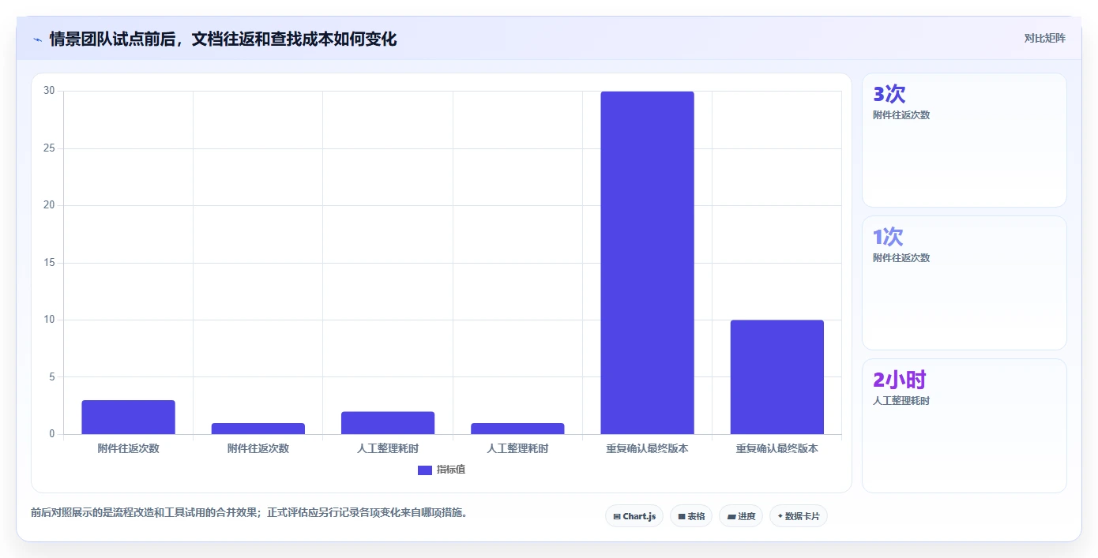Click the footnote starting with 前后对照展示的是
Viewport: 1098px width, 558px height.
(x=250, y=512)
